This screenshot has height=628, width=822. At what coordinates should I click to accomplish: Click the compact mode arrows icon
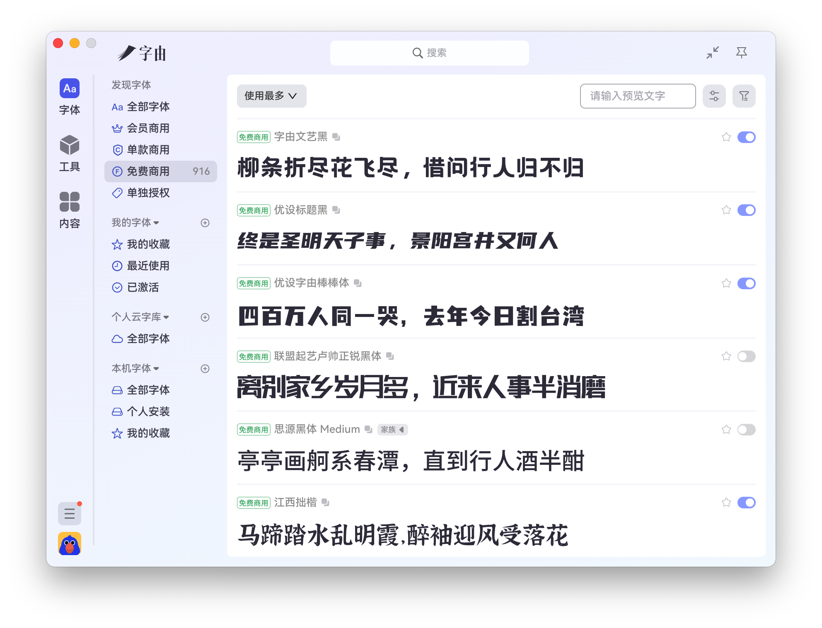coord(713,53)
